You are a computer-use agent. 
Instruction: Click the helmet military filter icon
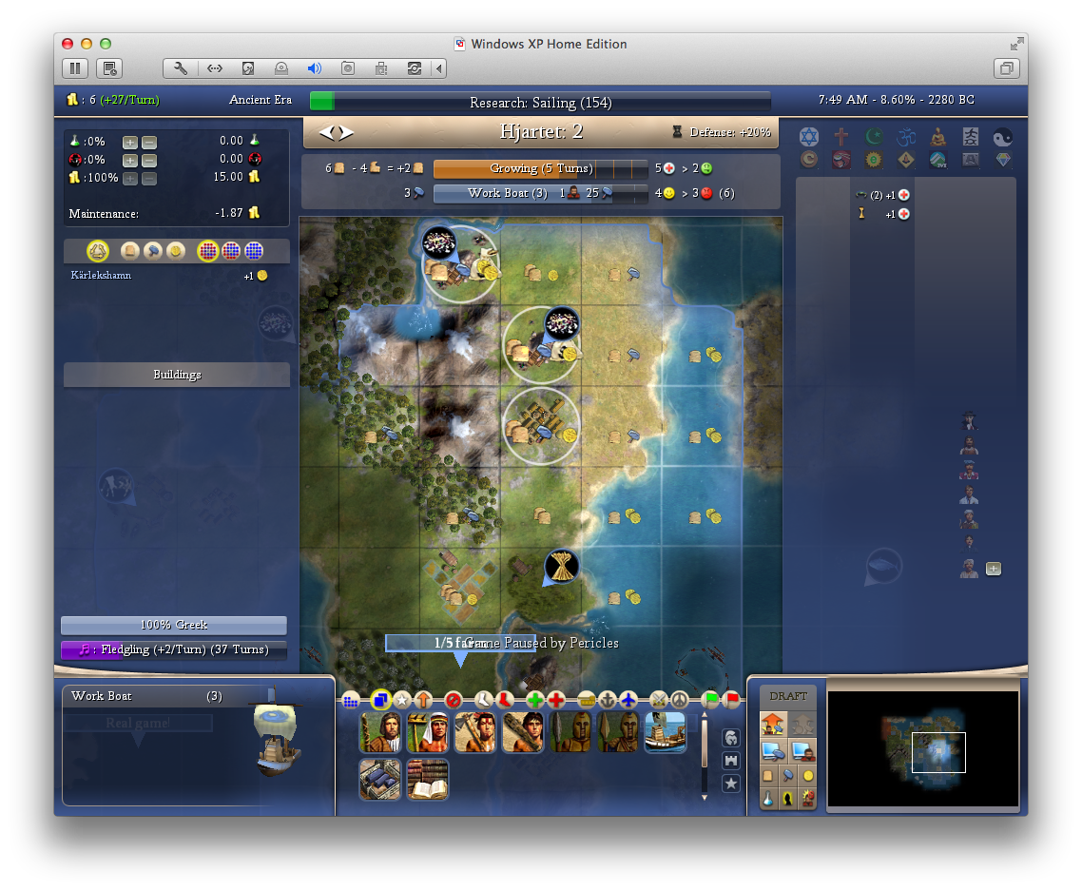[x=731, y=738]
